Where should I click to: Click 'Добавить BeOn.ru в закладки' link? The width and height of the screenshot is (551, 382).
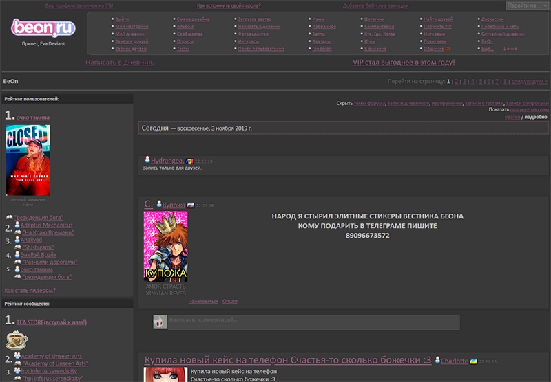[375, 5]
